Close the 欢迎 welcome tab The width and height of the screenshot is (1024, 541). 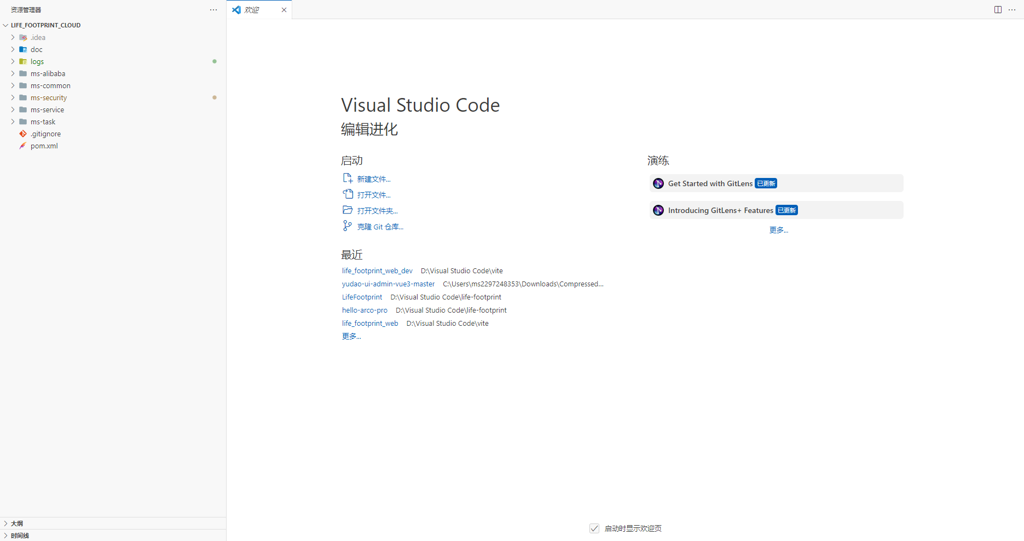click(284, 10)
